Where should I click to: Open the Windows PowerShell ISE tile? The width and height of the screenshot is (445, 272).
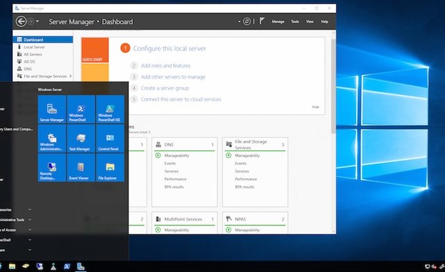point(110,109)
